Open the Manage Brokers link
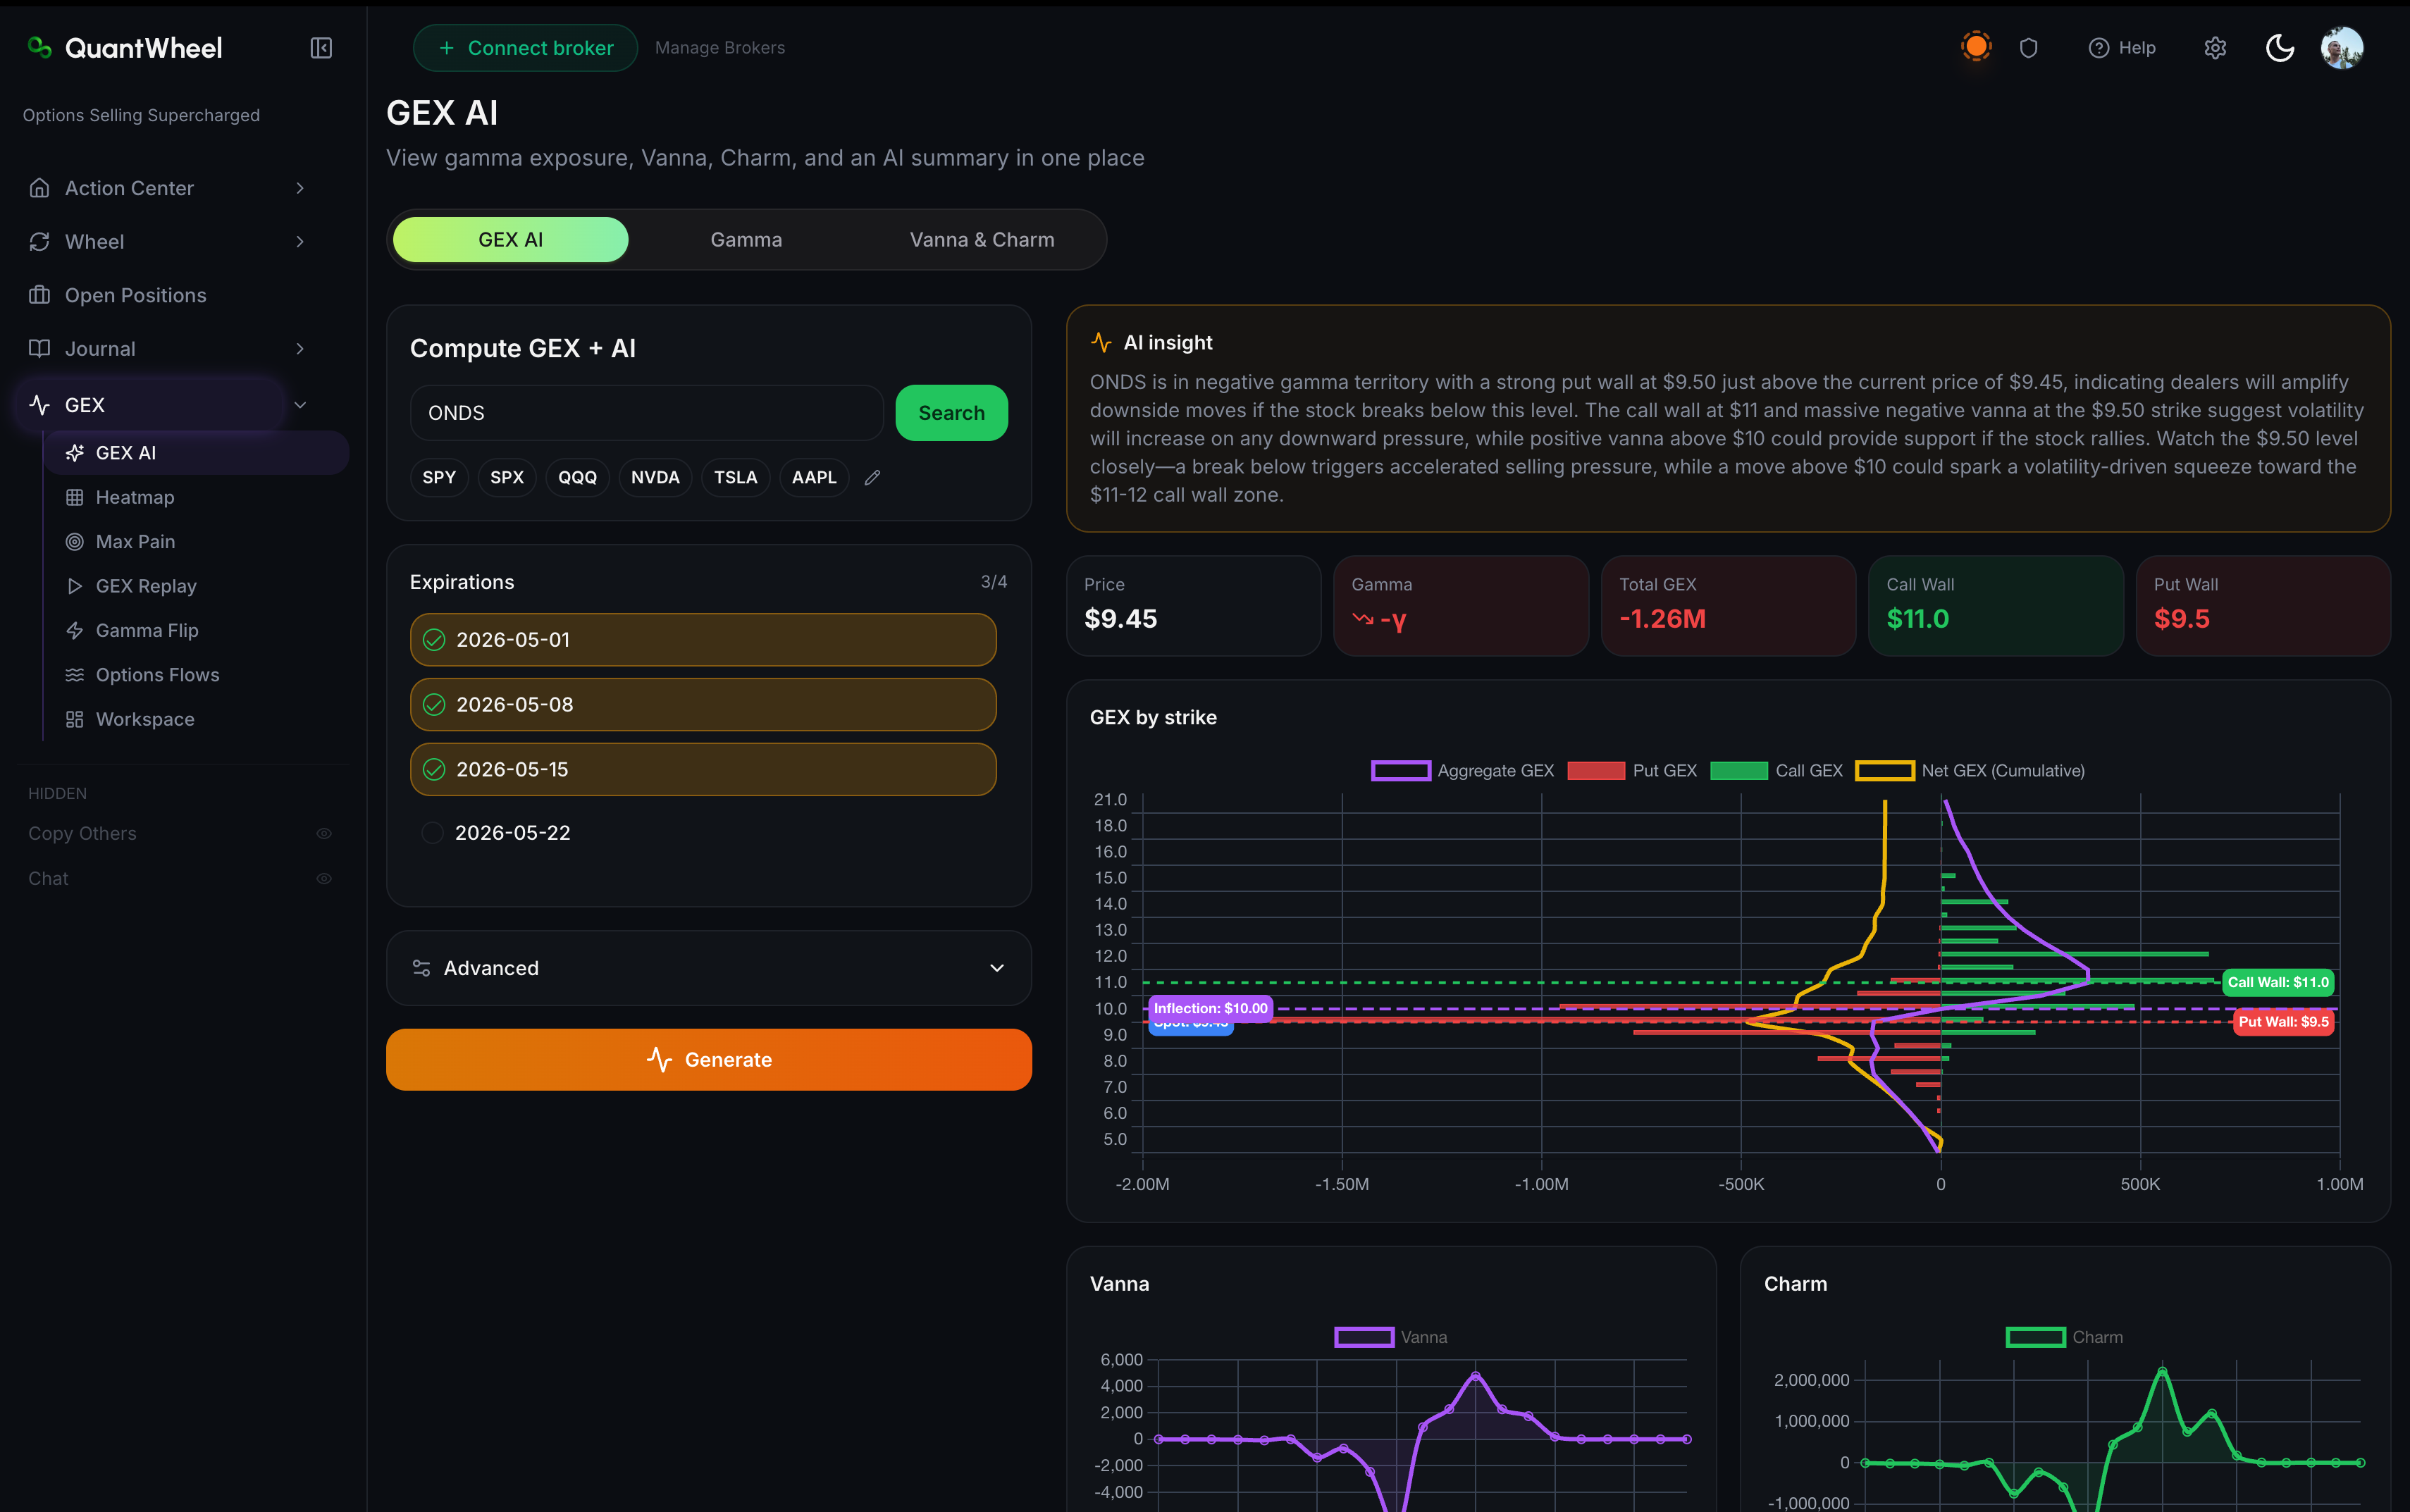This screenshot has height=1512, width=2410. point(720,48)
